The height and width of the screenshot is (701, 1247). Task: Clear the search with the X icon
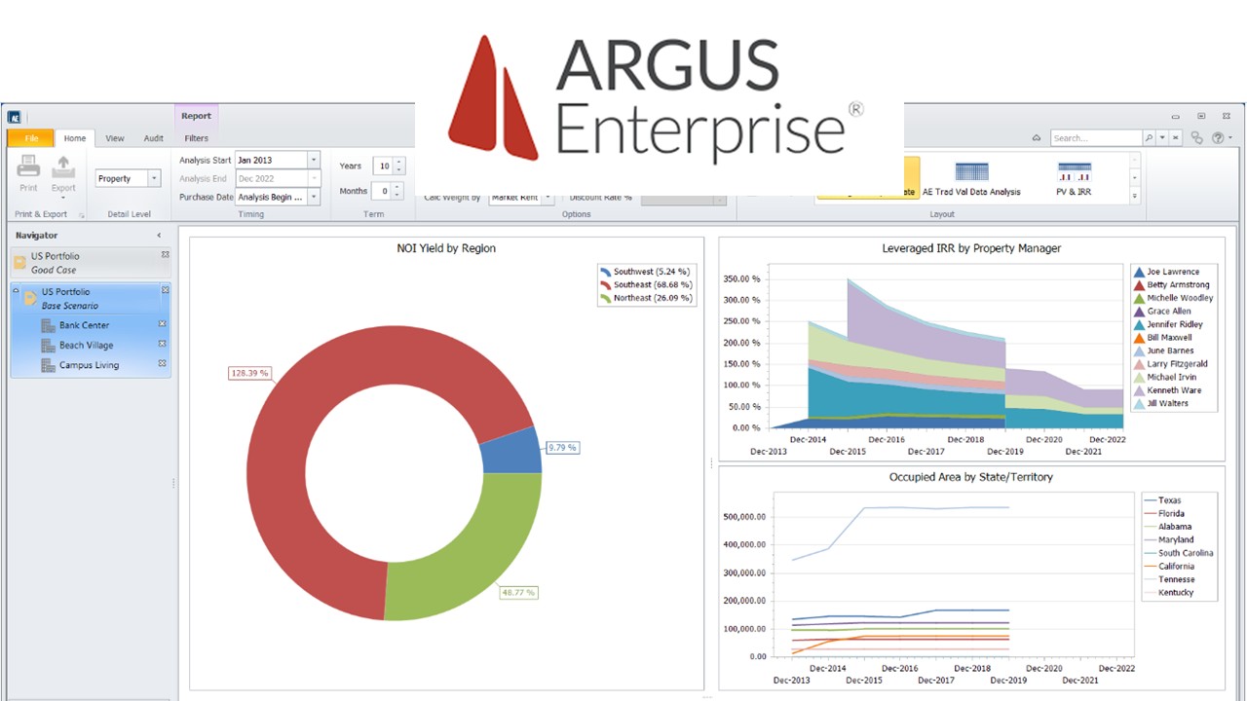click(x=1176, y=138)
